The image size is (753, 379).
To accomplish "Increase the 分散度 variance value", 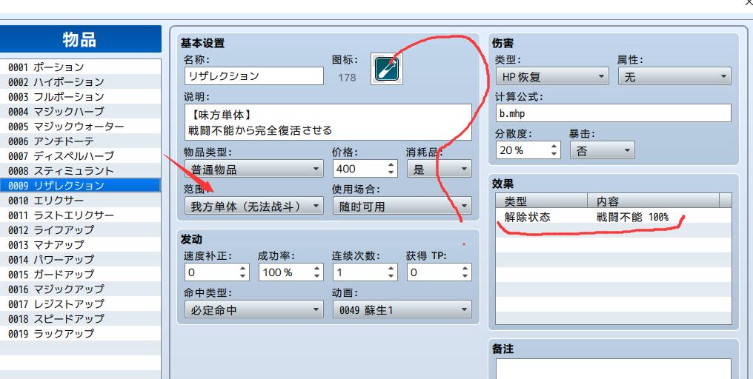I will pos(554,146).
